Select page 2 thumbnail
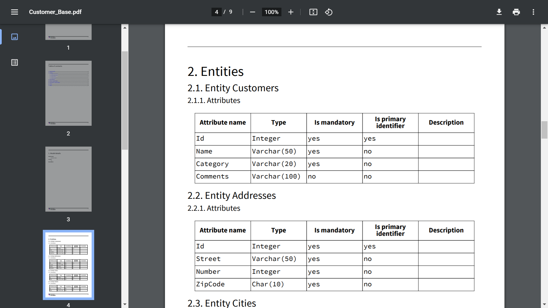 (68, 93)
